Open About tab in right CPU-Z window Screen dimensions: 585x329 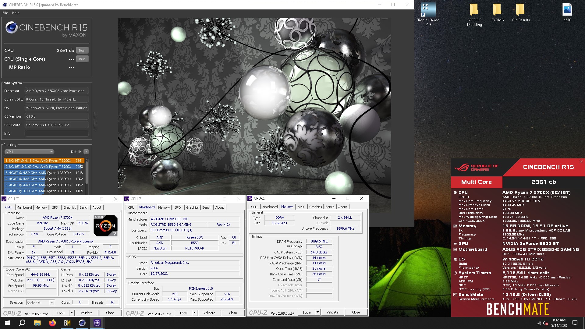342,207
